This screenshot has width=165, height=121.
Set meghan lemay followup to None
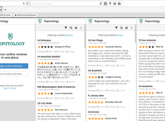click(100, 90)
